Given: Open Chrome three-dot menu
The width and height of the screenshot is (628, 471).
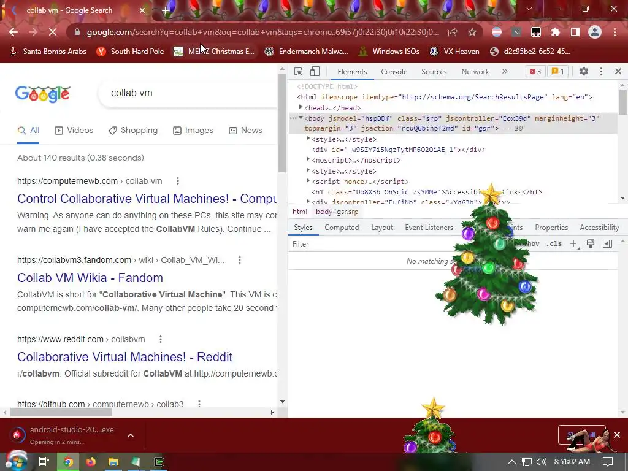Looking at the screenshot, I should (615, 32).
